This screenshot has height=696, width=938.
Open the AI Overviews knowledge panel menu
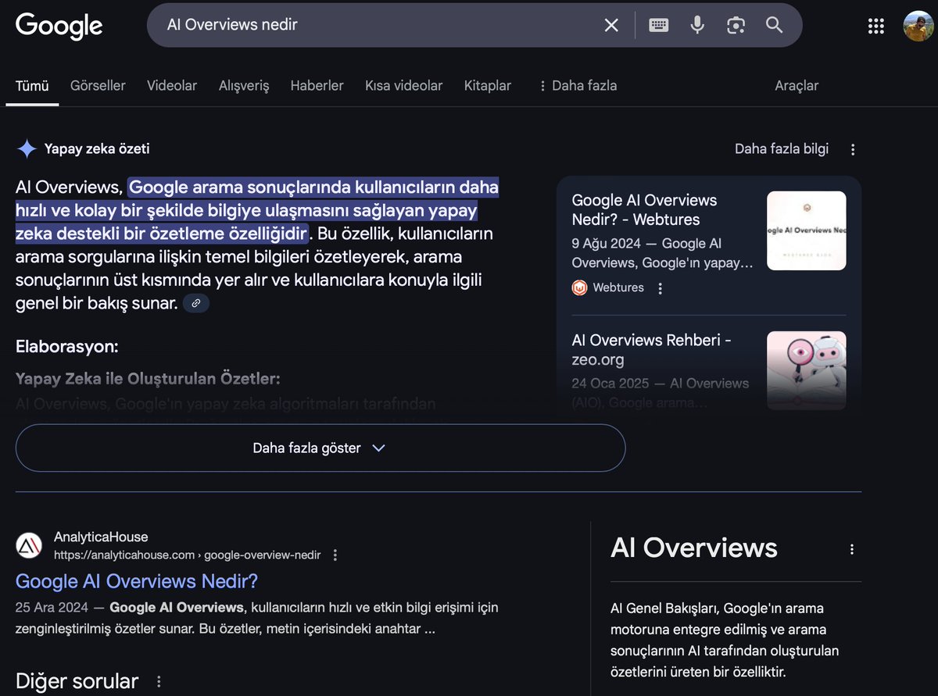[852, 549]
